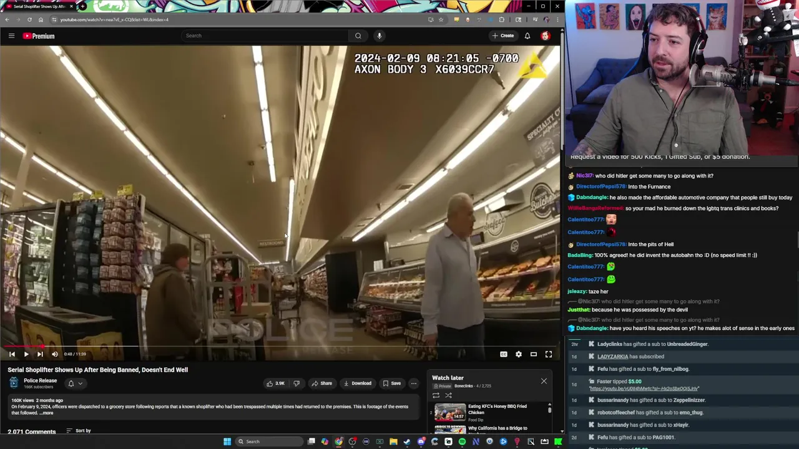Toggle shuffle playlist in Watch later
This screenshot has width=799, height=449.
coord(448,395)
